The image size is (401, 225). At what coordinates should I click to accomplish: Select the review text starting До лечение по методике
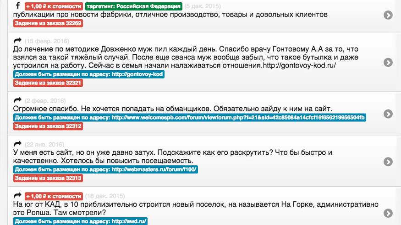pyautogui.click(x=186, y=57)
